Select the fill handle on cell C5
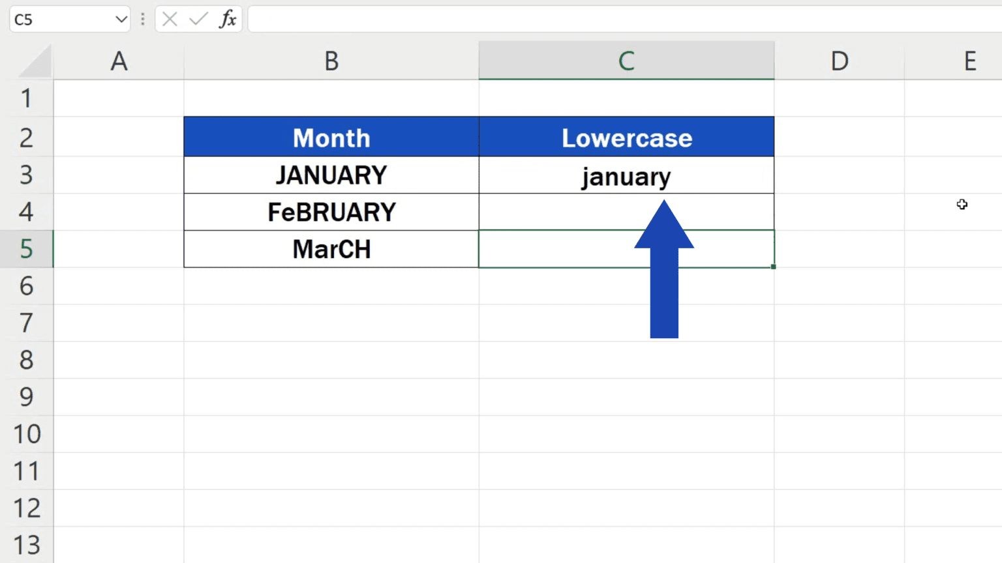Image resolution: width=1002 pixels, height=563 pixels. tap(773, 266)
